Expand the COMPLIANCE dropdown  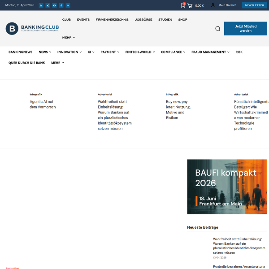173,52
